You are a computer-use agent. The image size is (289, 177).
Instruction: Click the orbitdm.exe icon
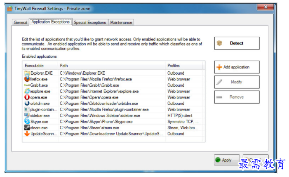(27, 103)
